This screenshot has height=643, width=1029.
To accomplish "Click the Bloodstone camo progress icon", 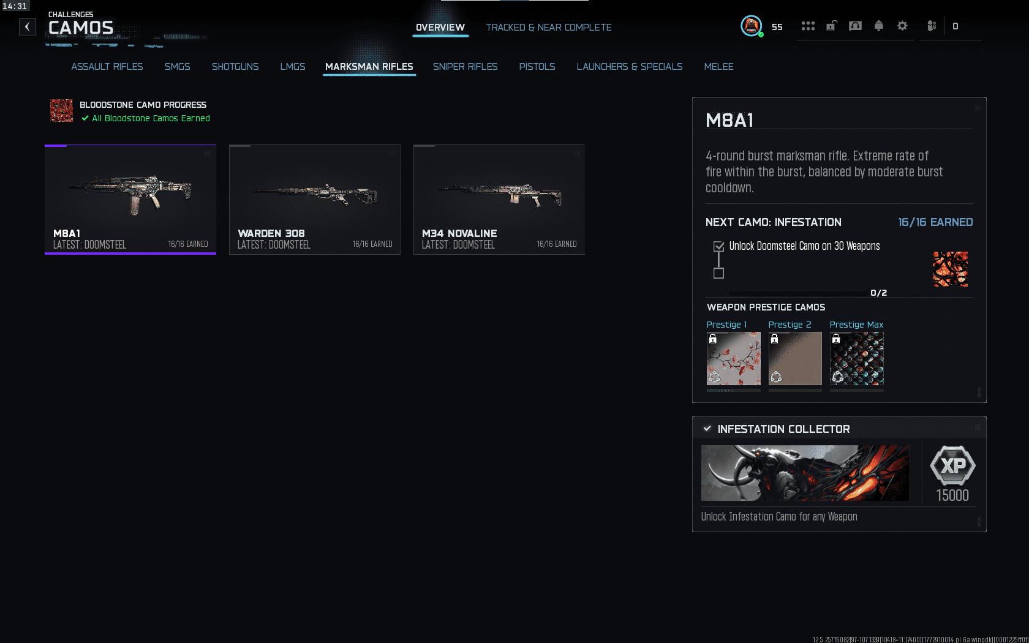I will 61,111.
